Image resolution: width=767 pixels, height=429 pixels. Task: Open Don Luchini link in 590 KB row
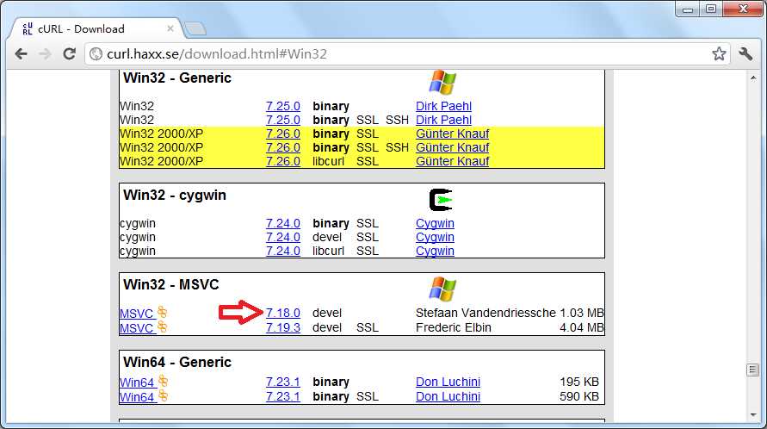click(448, 396)
